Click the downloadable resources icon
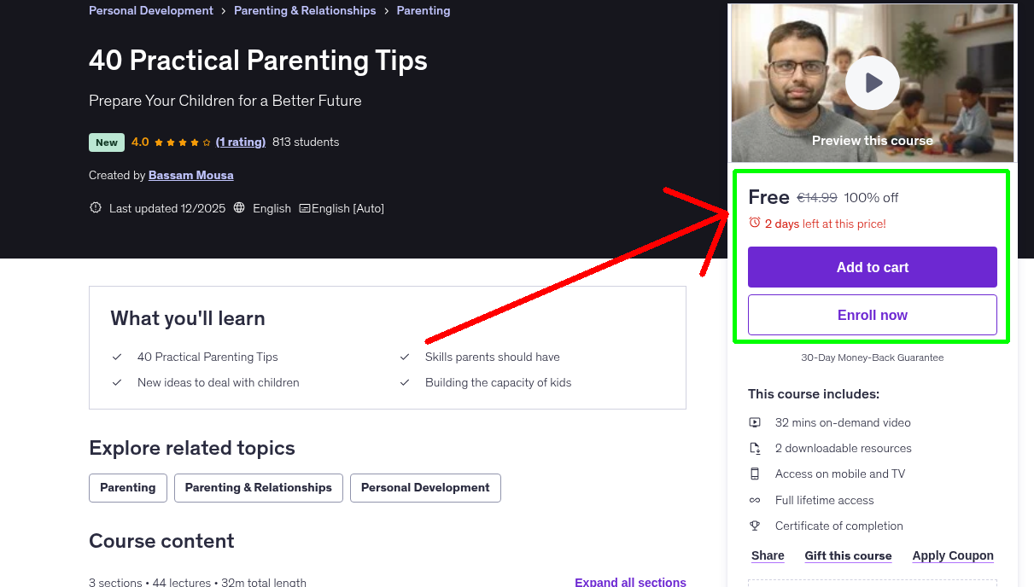The height and width of the screenshot is (587, 1034). click(755, 447)
